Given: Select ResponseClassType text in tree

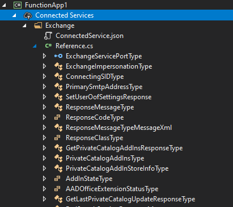Looking at the screenshot, I should pyautogui.click(x=95, y=138).
